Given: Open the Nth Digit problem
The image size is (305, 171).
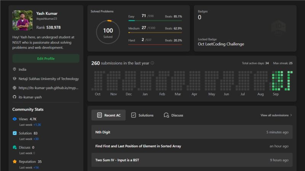Looking at the screenshot, I should (x=103, y=132).
